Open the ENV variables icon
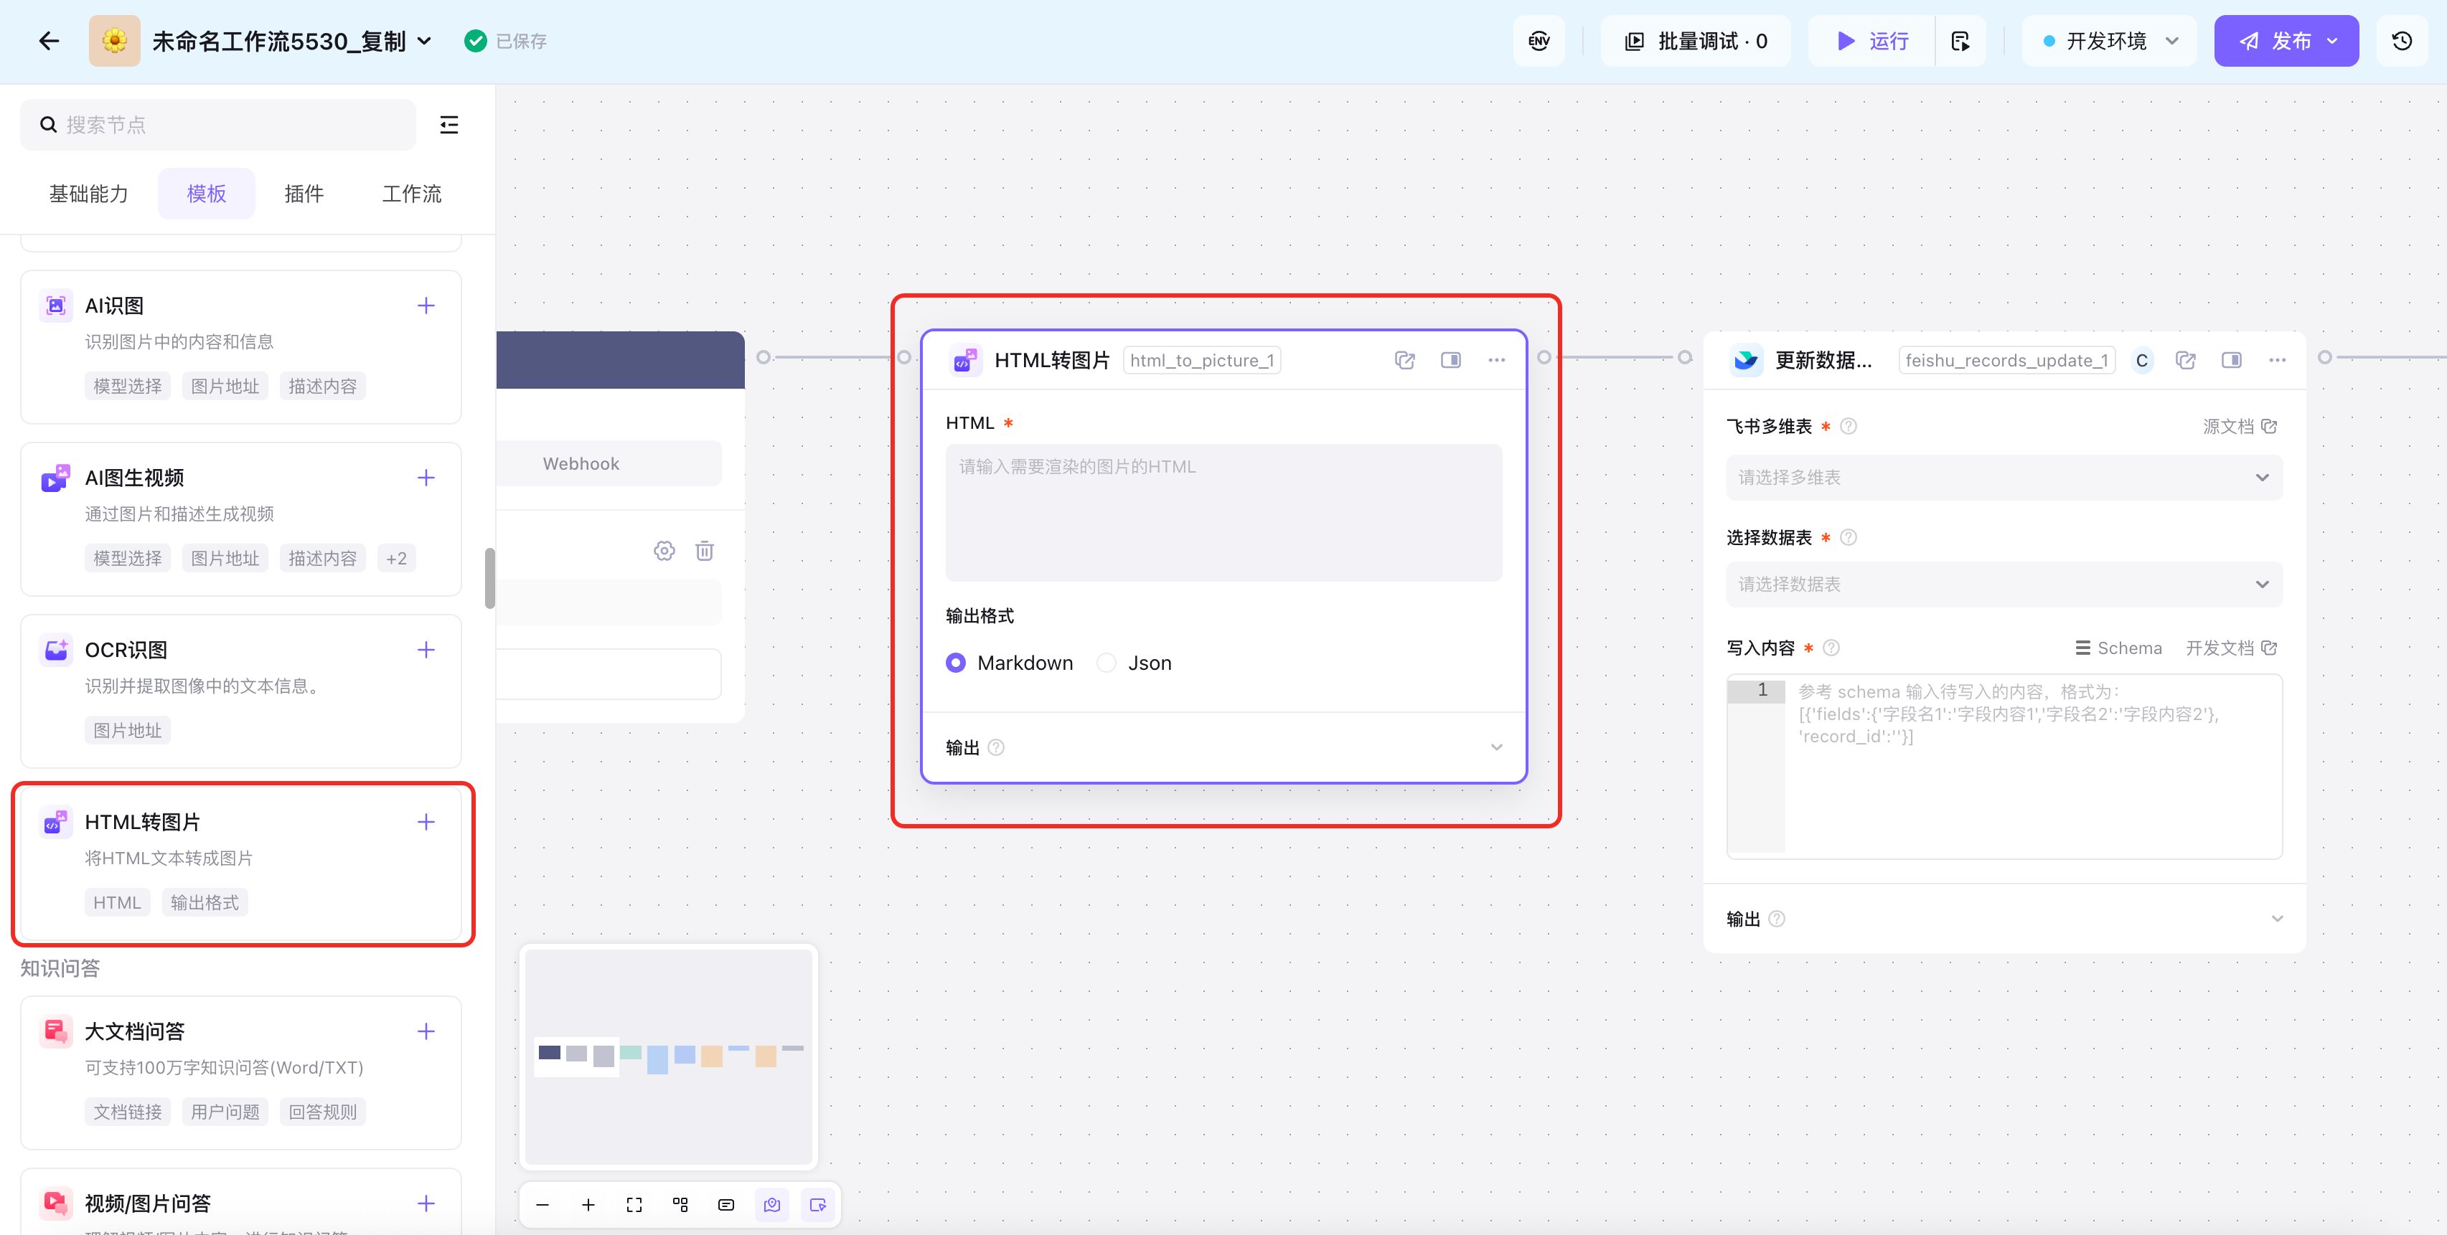This screenshot has height=1235, width=2447. (x=1539, y=41)
